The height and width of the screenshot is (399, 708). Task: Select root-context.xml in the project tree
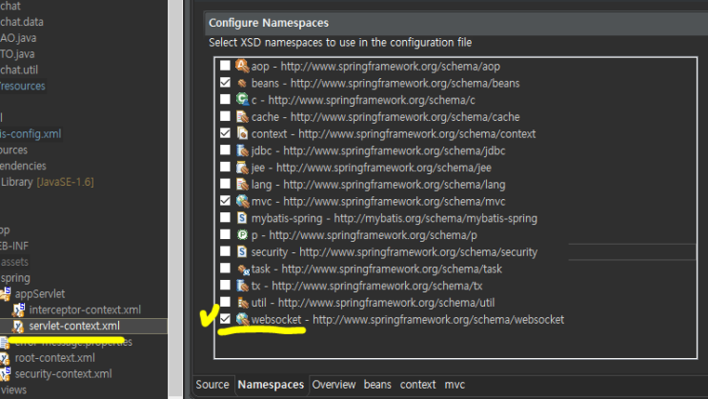(x=54, y=358)
